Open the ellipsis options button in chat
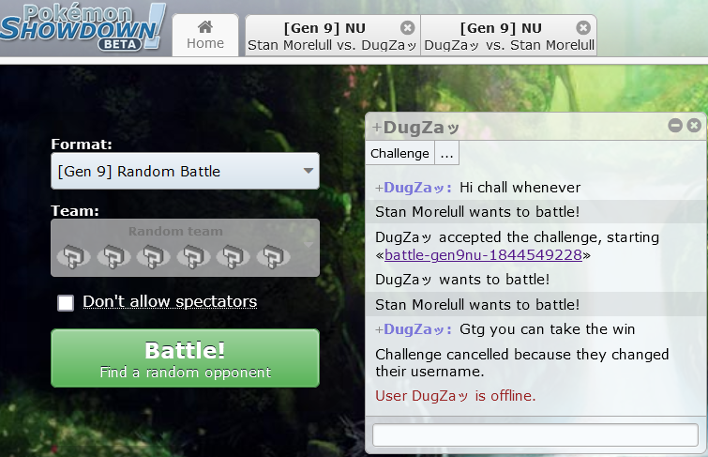708x457 pixels. click(x=447, y=153)
